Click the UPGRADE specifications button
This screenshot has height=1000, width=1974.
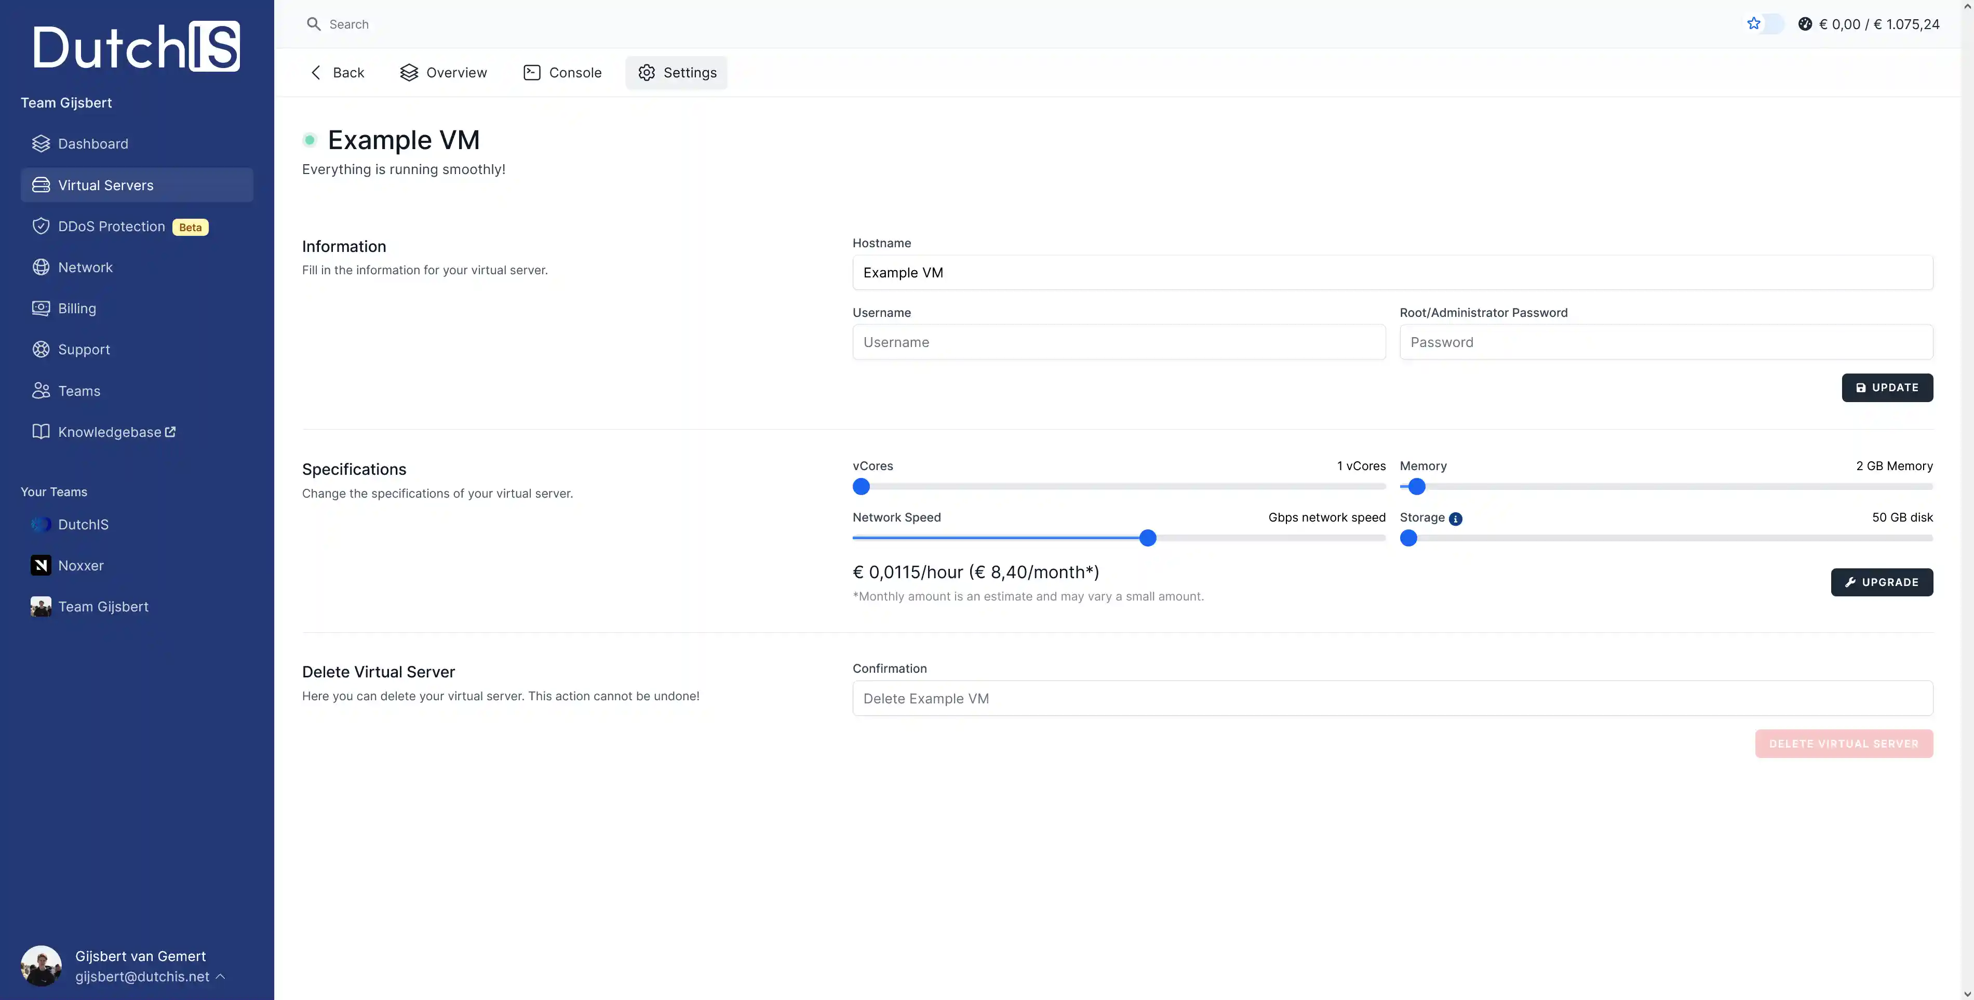click(1882, 583)
